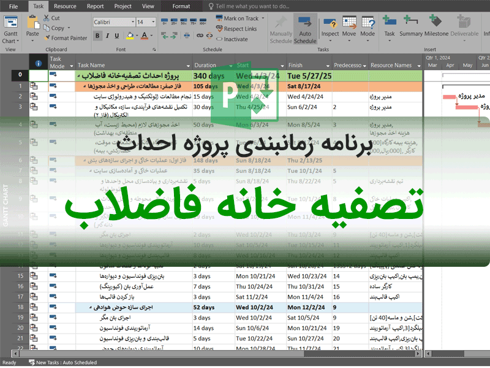490x368 pixels.
Task: Toggle bold formatting
Action: tap(98, 36)
